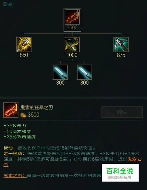Click the large Rageblade icon beside item name
Image resolution: width=147 pixels, height=190 pixels.
click(11, 110)
